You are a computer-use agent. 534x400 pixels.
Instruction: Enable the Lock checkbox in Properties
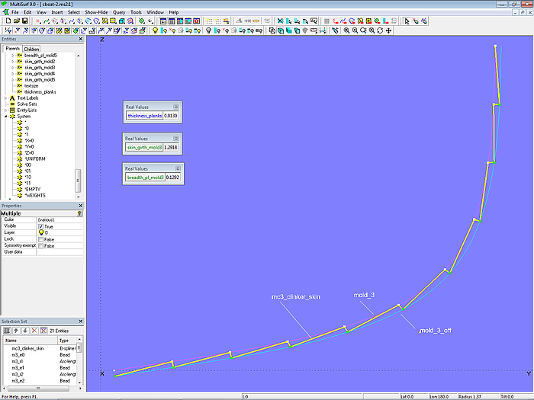(40, 239)
